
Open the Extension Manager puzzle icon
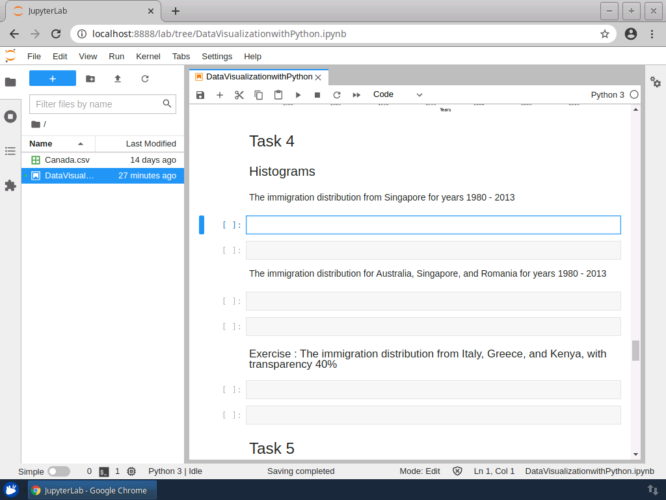click(x=10, y=186)
